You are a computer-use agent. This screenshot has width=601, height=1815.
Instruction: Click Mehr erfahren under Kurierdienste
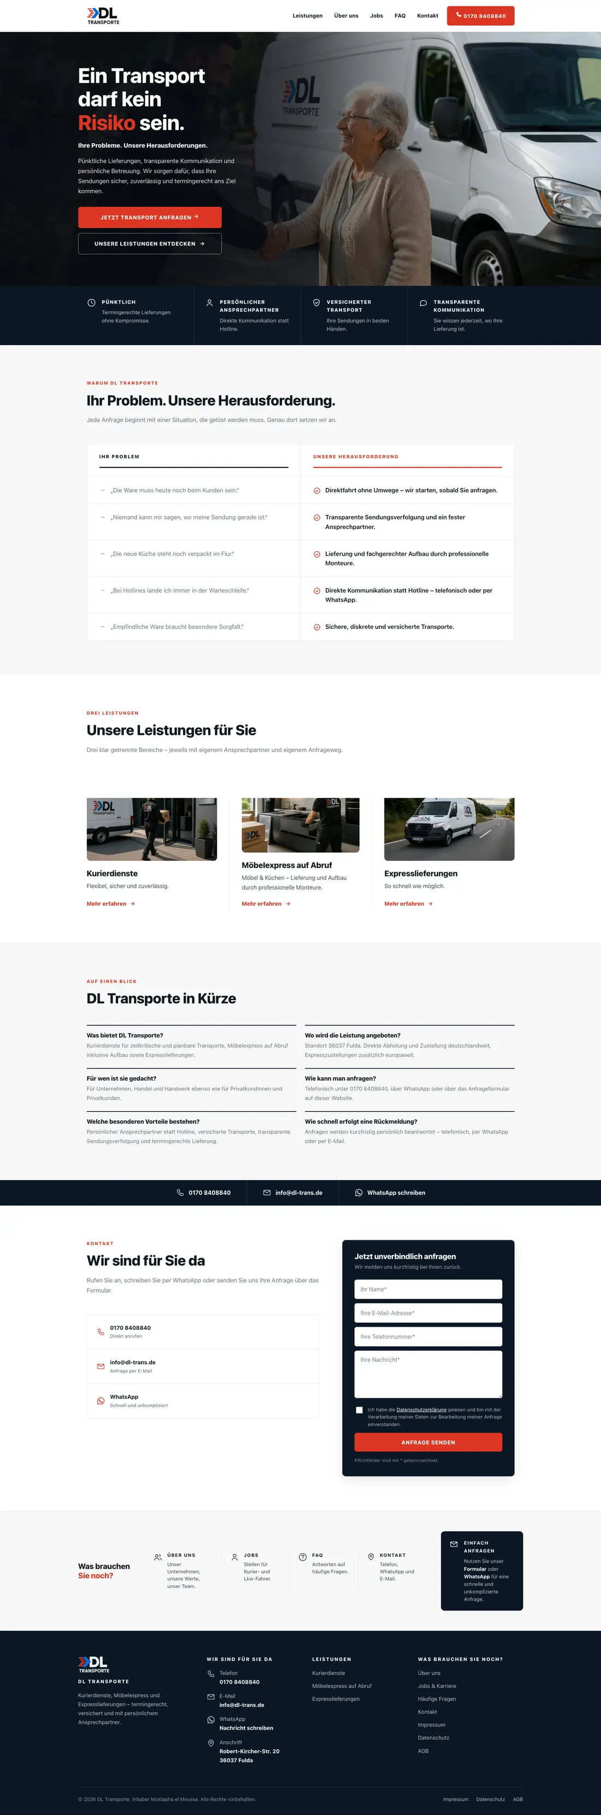[110, 903]
